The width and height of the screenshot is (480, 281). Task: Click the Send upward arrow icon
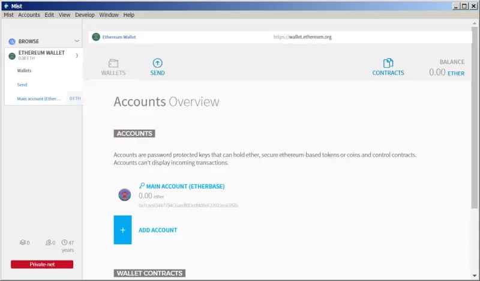pyautogui.click(x=157, y=63)
